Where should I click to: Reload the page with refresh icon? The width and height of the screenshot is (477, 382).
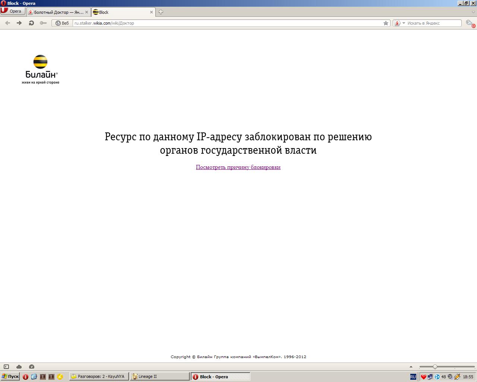click(x=31, y=23)
